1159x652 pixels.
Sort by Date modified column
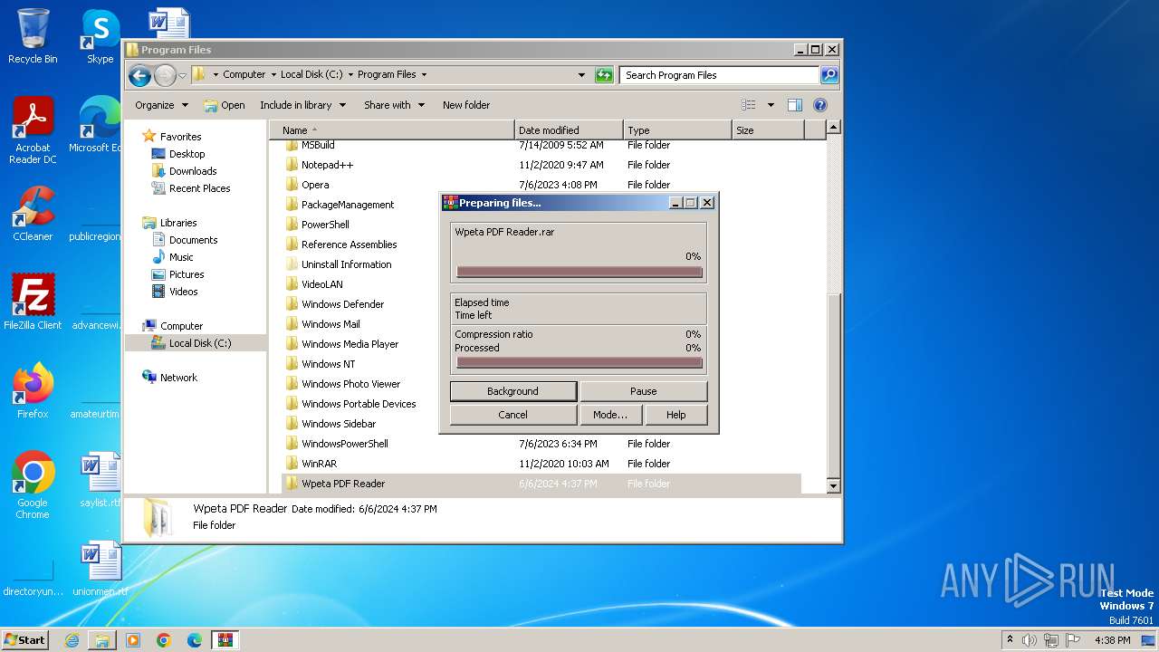pos(569,130)
